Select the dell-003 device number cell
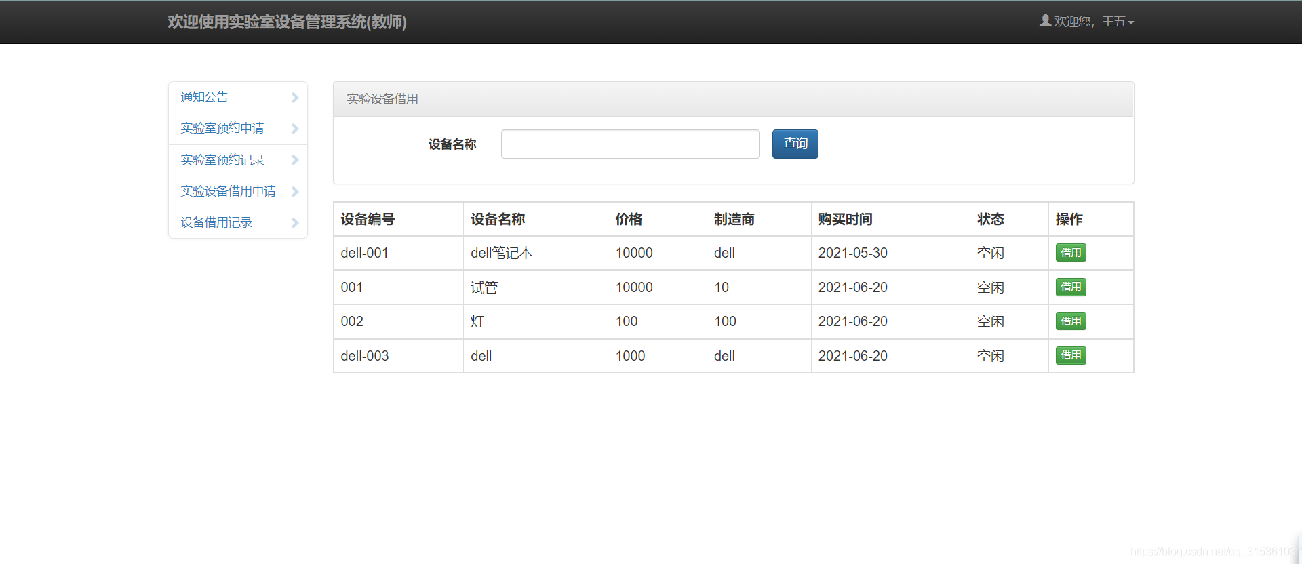The width and height of the screenshot is (1302, 564). pos(399,356)
